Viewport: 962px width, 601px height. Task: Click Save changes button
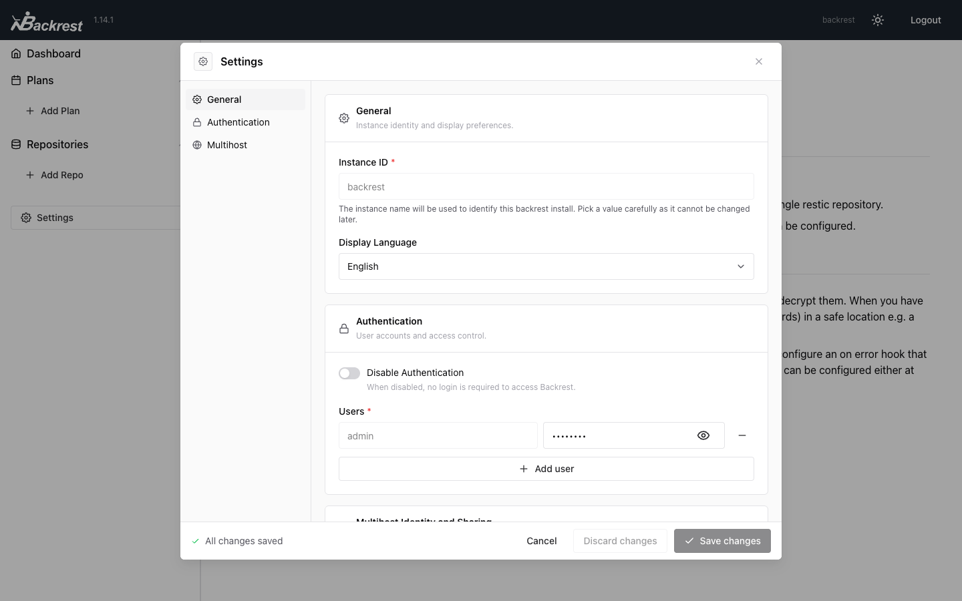[x=722, y=541]
